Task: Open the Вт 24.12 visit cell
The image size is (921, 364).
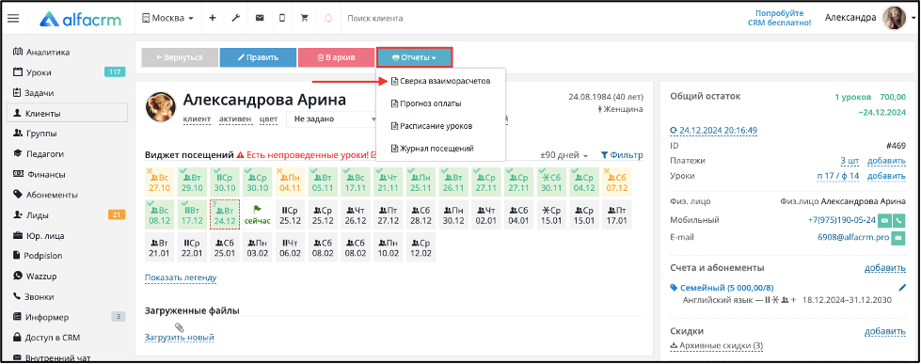Action: point(225,214)
